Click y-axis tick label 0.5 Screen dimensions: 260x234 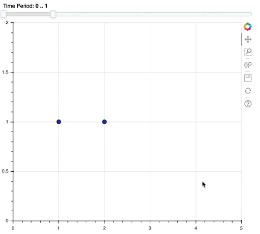(5, 171)
